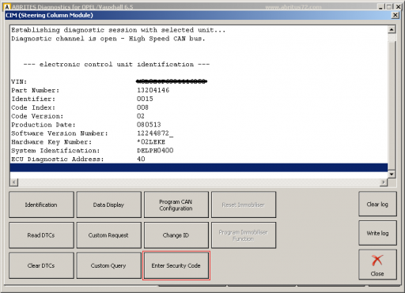This screenshot has height=293, width=405.
Task: Click the Part Number value 13204146
Action: coord(153,90)
